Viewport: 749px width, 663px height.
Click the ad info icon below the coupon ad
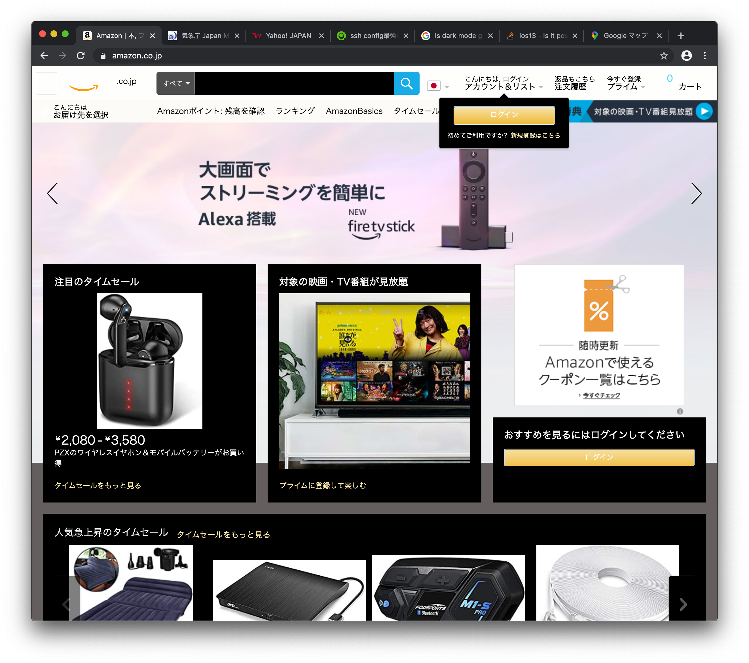tap(680, 411)
